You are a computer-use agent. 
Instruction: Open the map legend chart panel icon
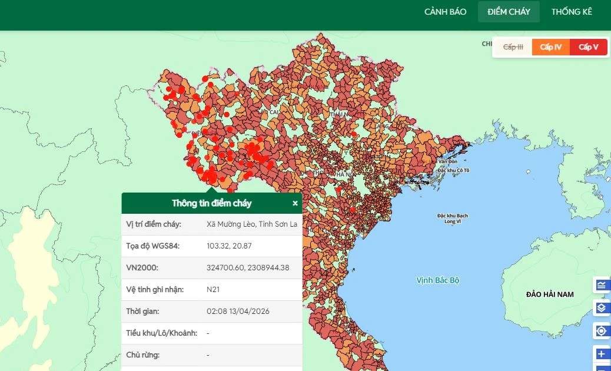click(601, 286)
